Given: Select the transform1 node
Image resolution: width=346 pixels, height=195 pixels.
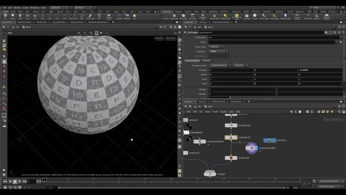Looking at the screenshot, I should coord(231,125).
